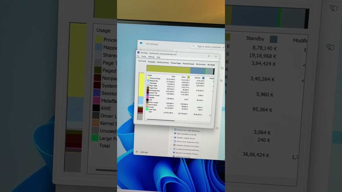Viewport: 342px width, 192px height.
Task: Select the Page Table usage row label
Action: click(x=153, y=86)
